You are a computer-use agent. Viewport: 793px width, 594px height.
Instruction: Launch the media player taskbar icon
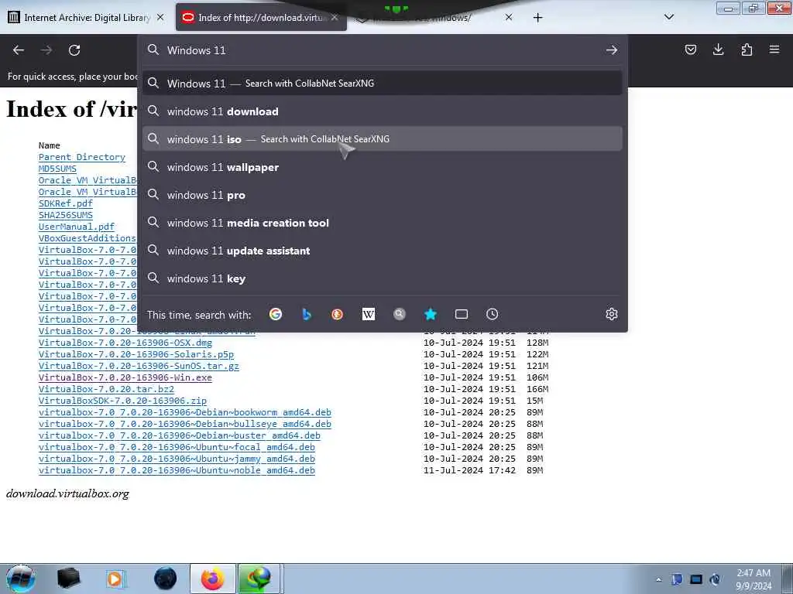coord(115,579)
